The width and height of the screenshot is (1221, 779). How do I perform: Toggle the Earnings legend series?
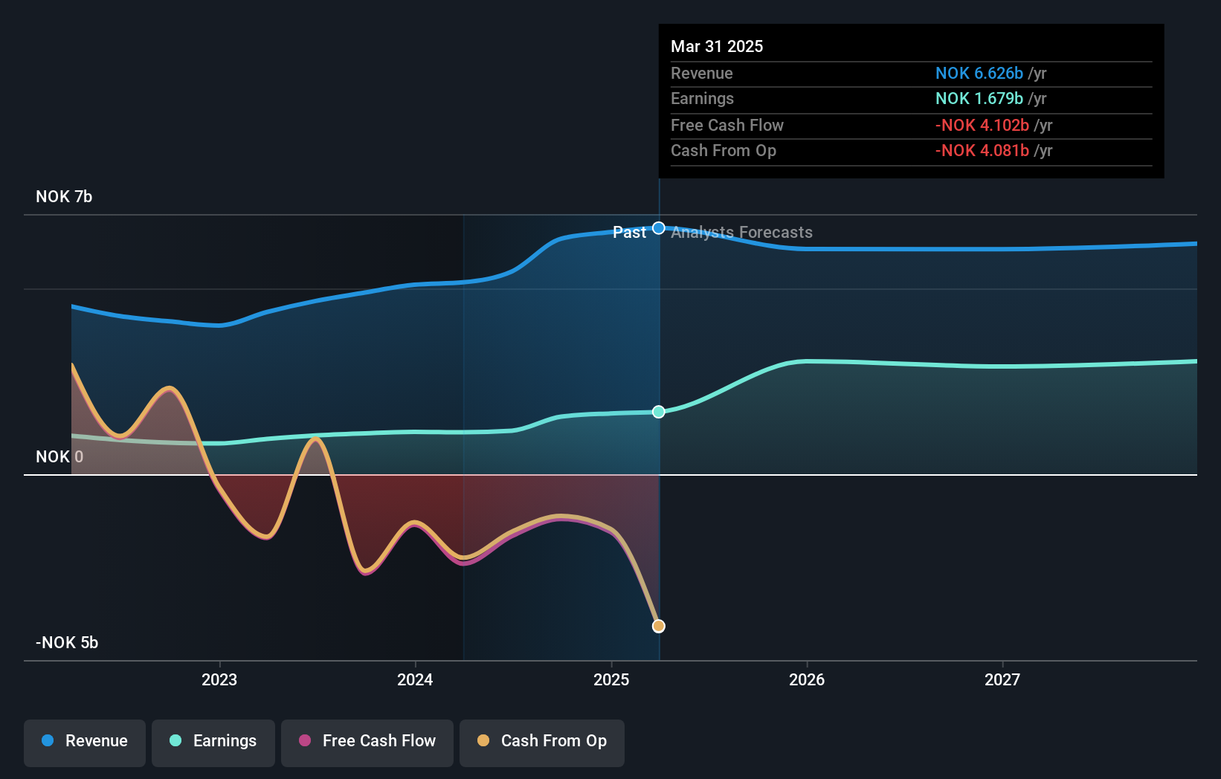coord(213,743)
